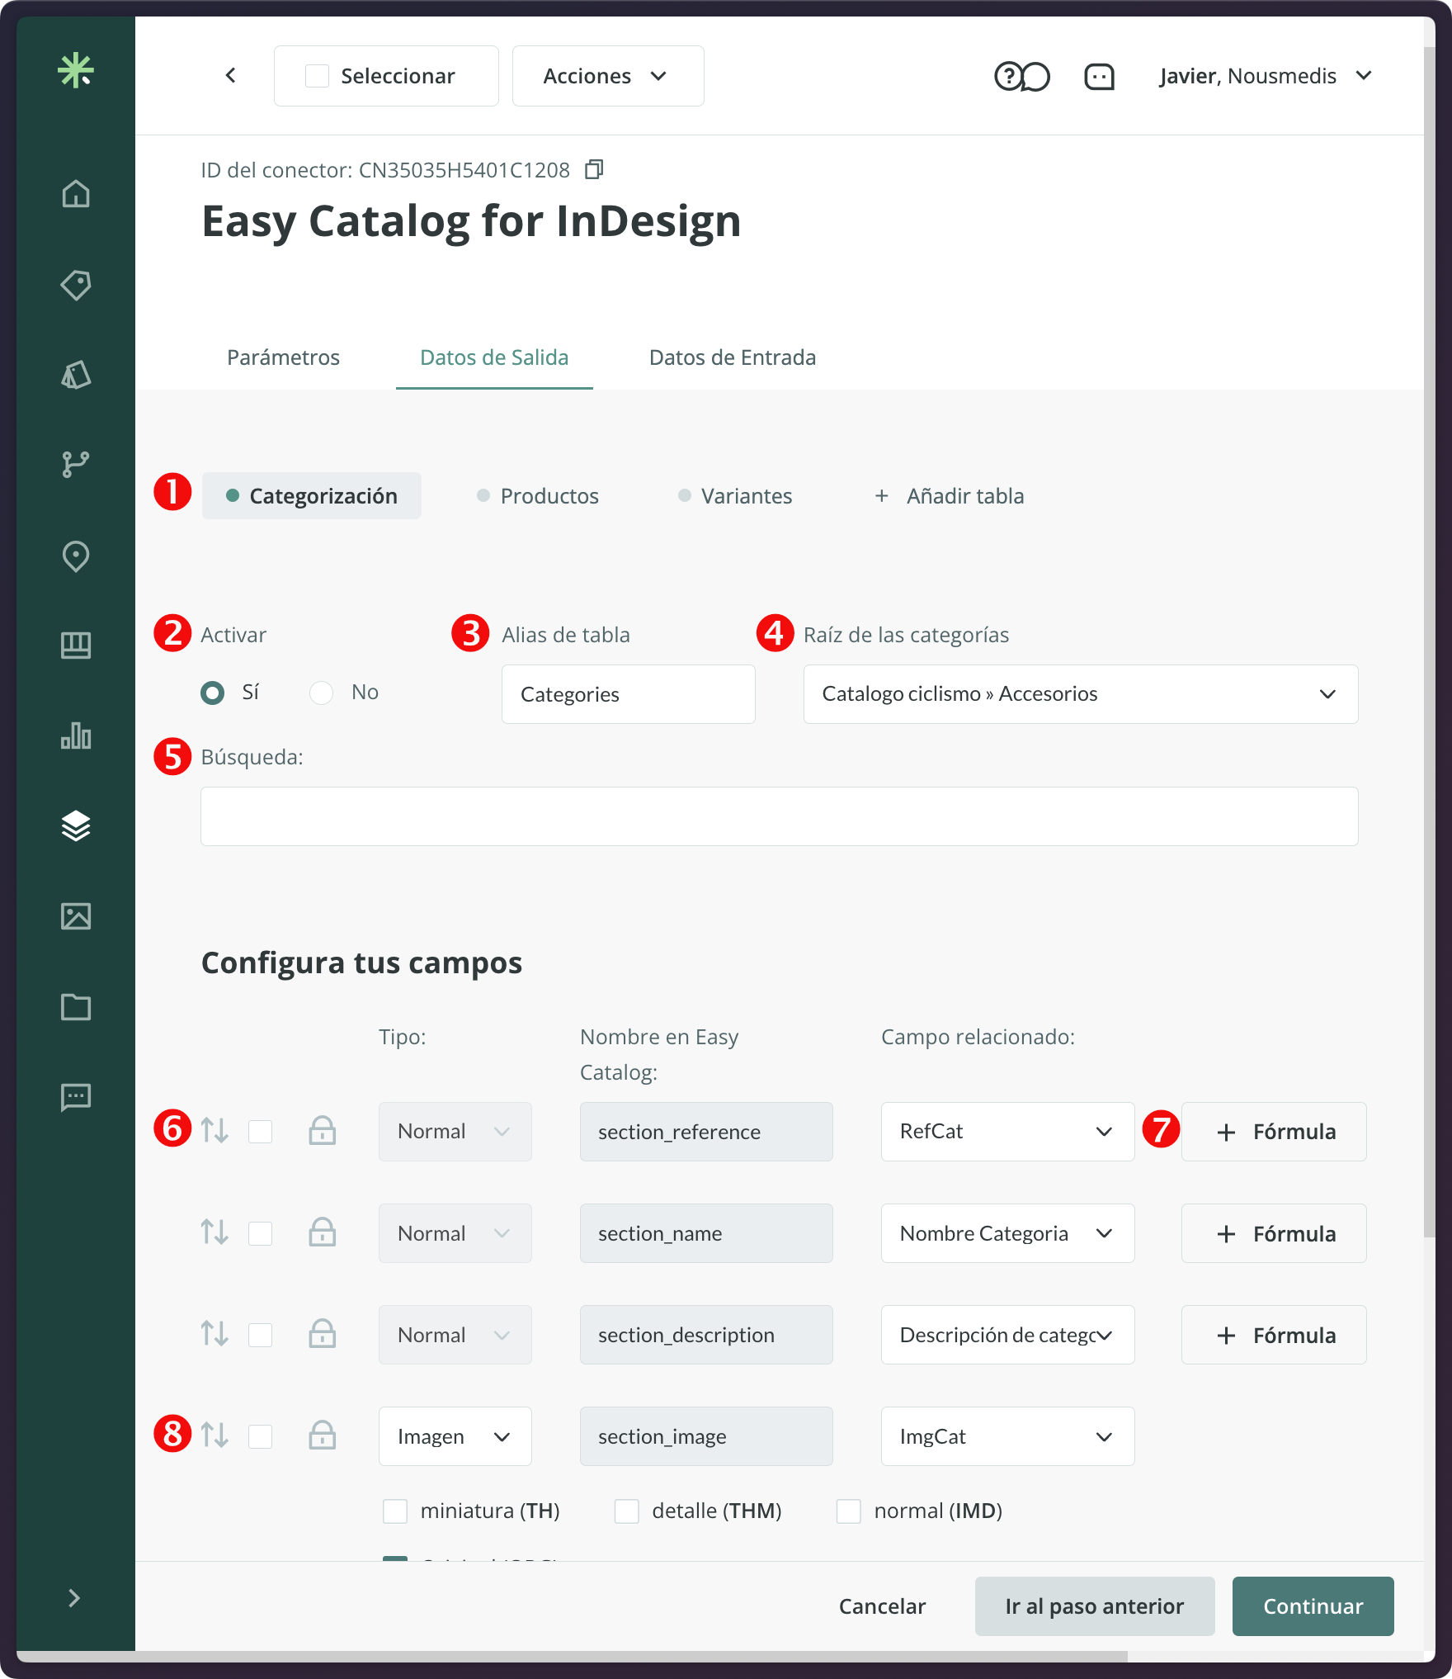
Task: Copy the connector ID using the copy icon
Action: (x=595, y=169)
